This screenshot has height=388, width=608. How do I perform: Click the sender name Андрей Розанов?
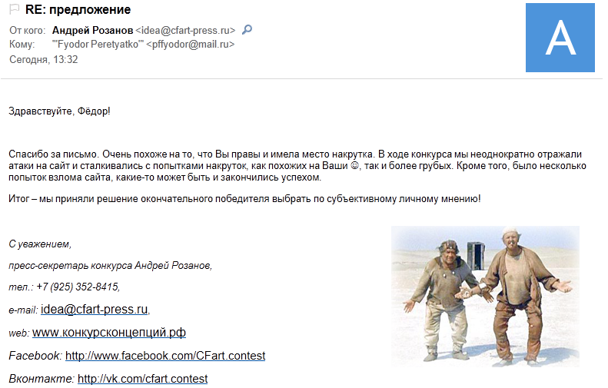tap(93, 30)
